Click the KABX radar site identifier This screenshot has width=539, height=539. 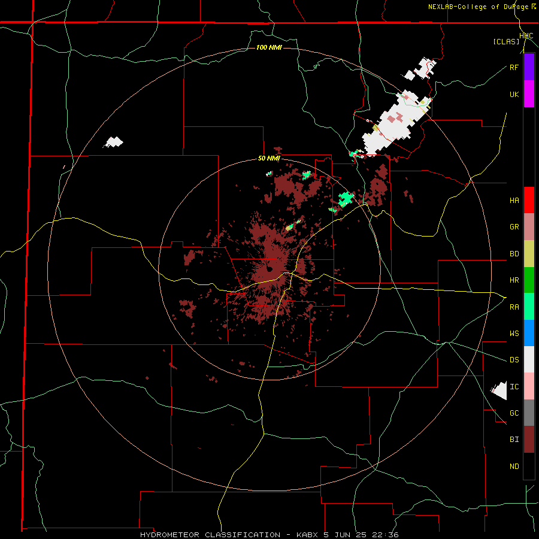click(308, 535)
